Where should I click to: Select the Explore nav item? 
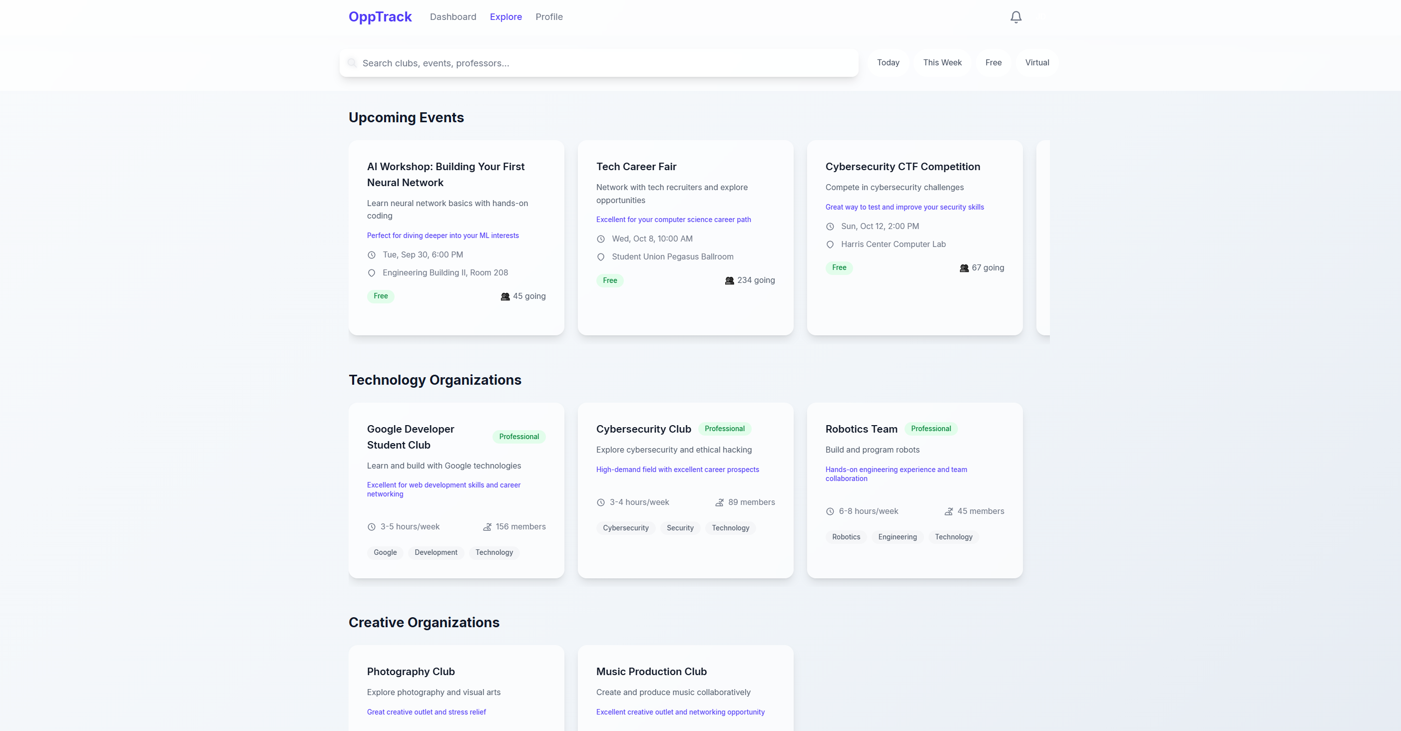click(505, 17)
